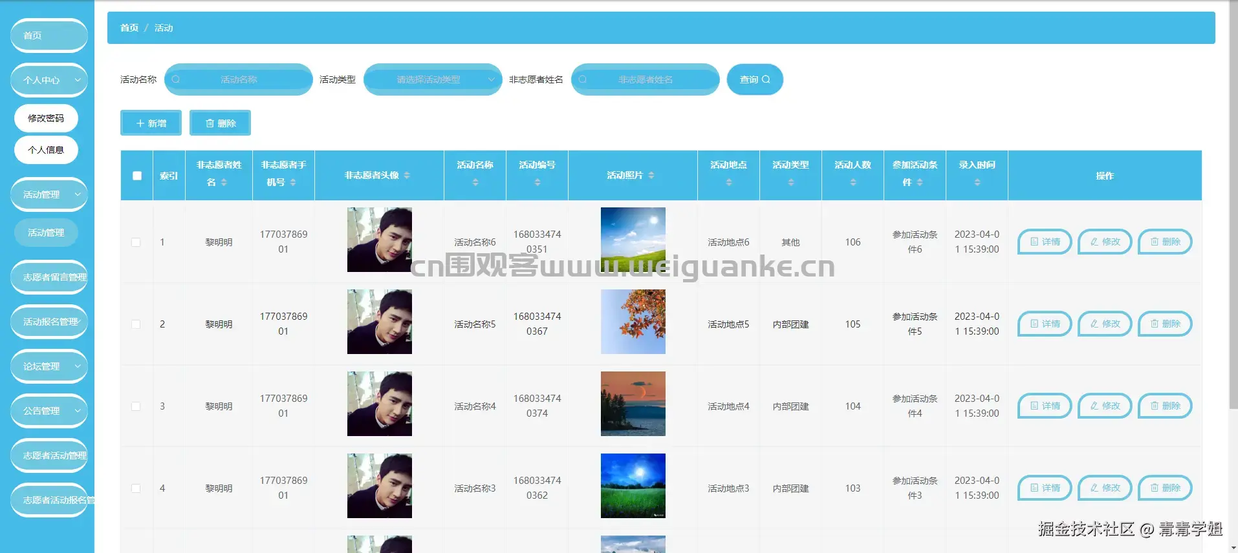Click the 活动名称 search input field

[x=239, y=79]
